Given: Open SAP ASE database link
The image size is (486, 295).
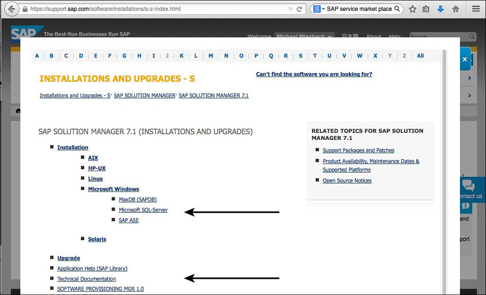Looking at the screenshot, I should [x=129, y=220].
